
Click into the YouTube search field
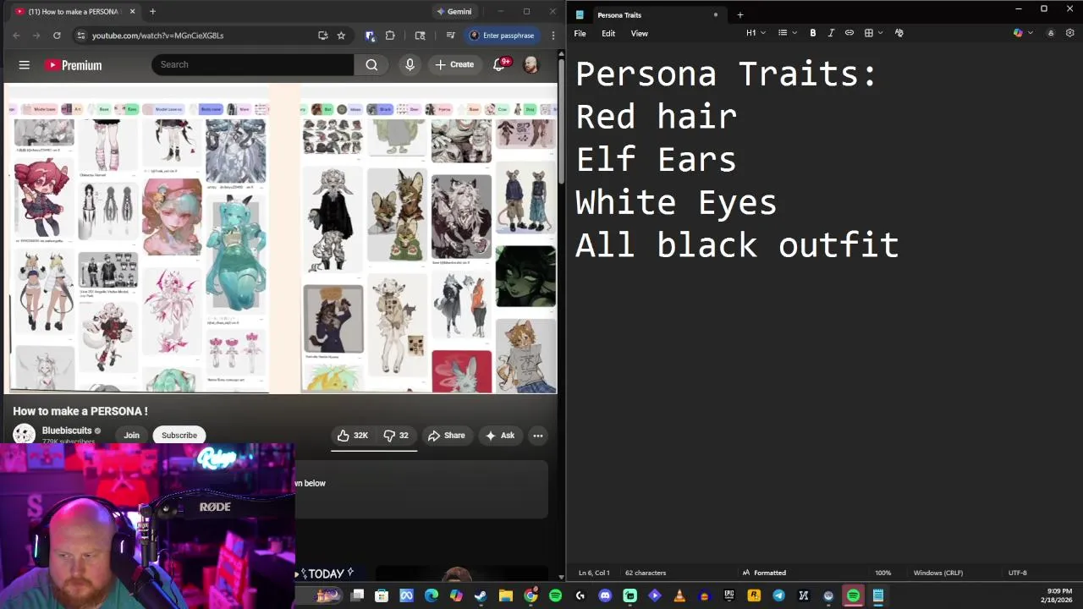coord(253,64)
